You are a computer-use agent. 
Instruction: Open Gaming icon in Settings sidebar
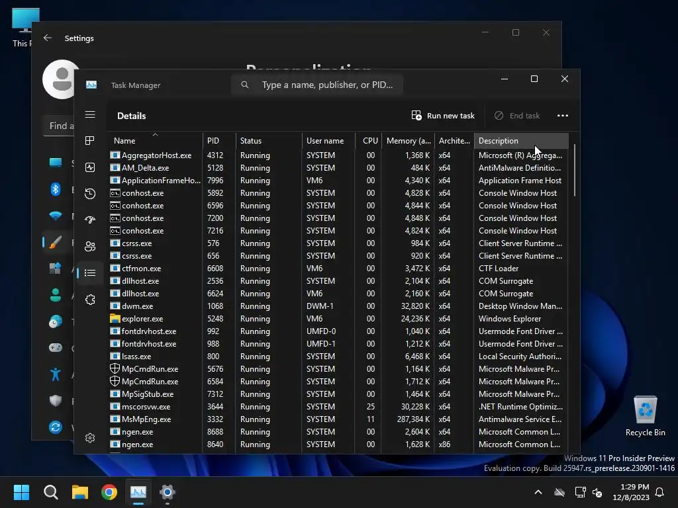(x=56, y=348)
